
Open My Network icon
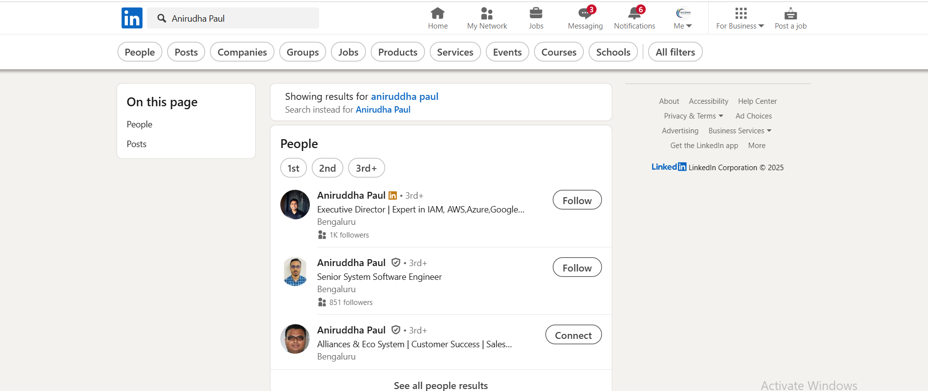[x=486, y=13]
